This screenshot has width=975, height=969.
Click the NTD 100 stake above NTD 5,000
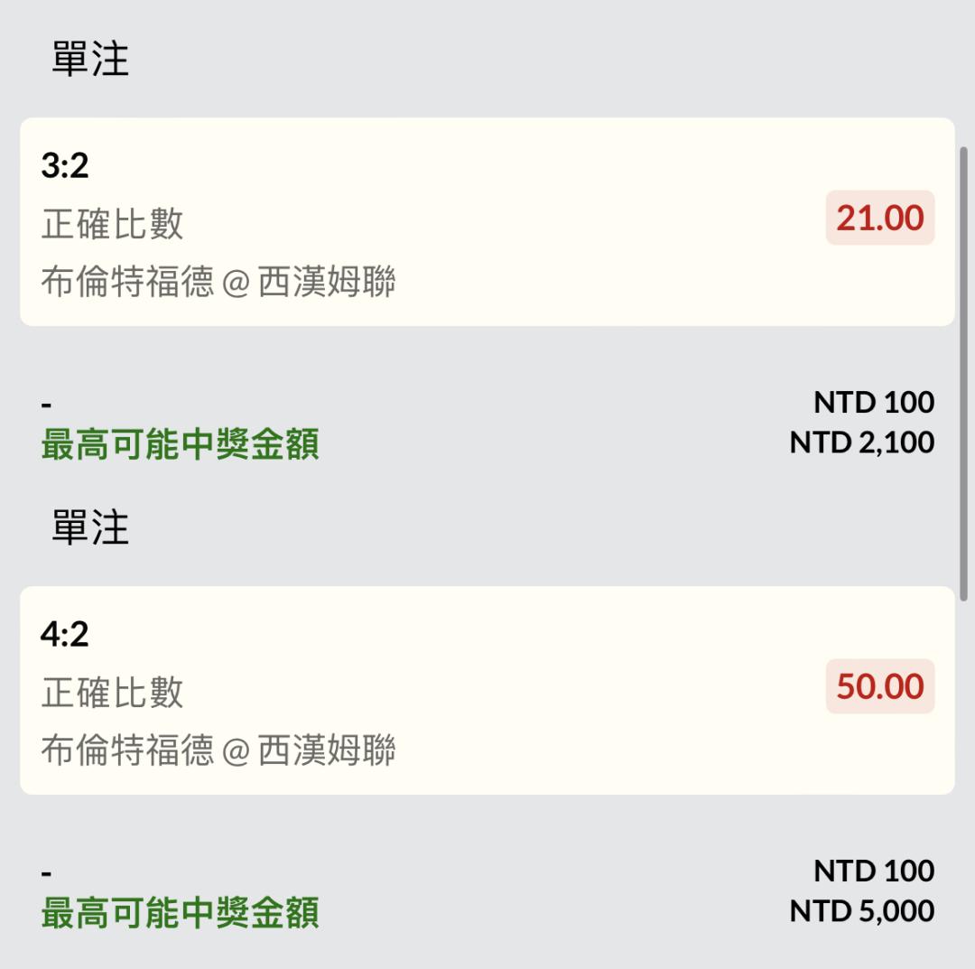pyautogui.click(x=873, y=871)
